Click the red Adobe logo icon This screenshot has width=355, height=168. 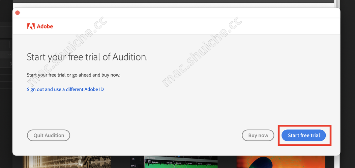31,26
